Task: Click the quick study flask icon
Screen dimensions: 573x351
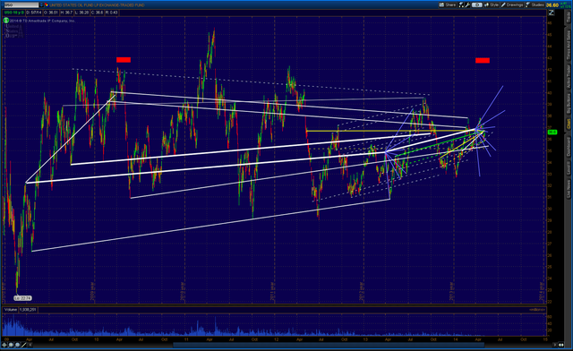Action: pos(462,4)
